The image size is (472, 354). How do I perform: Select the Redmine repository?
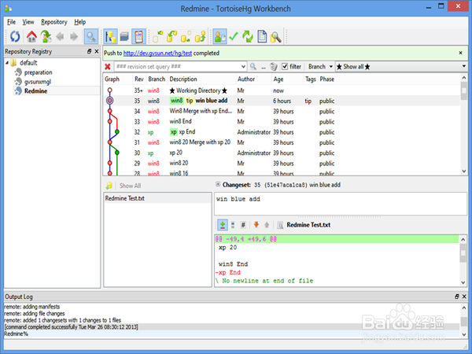(x=36, y=91)
